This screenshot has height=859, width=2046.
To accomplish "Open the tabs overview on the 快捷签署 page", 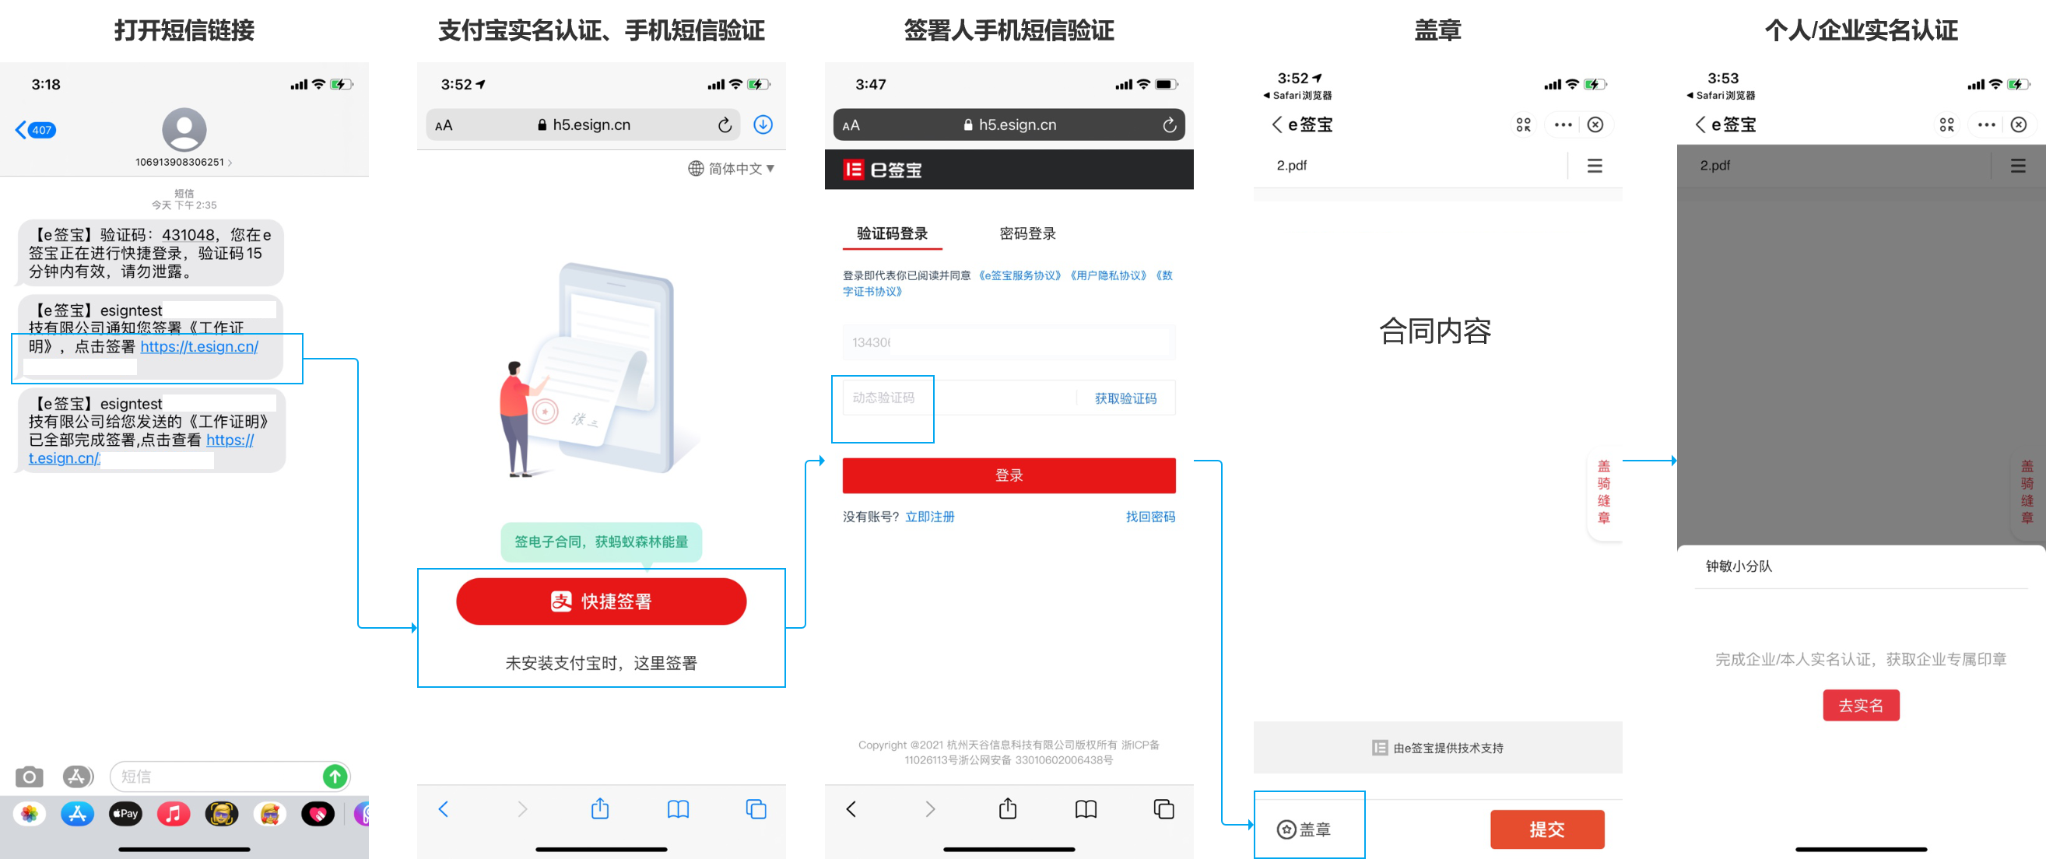I will pyautogui.click(x=756, y=808).
